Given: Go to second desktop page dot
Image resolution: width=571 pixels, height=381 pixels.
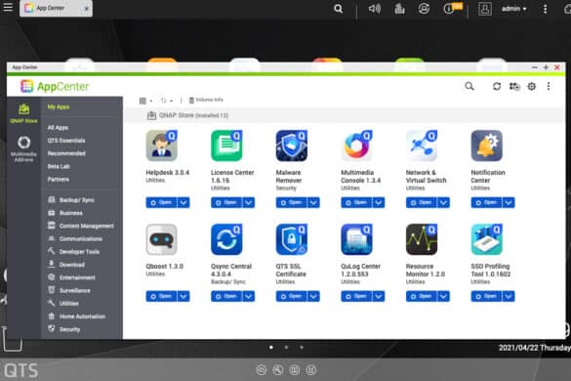Looking at the screenshot, I should [x=286, y=348].
